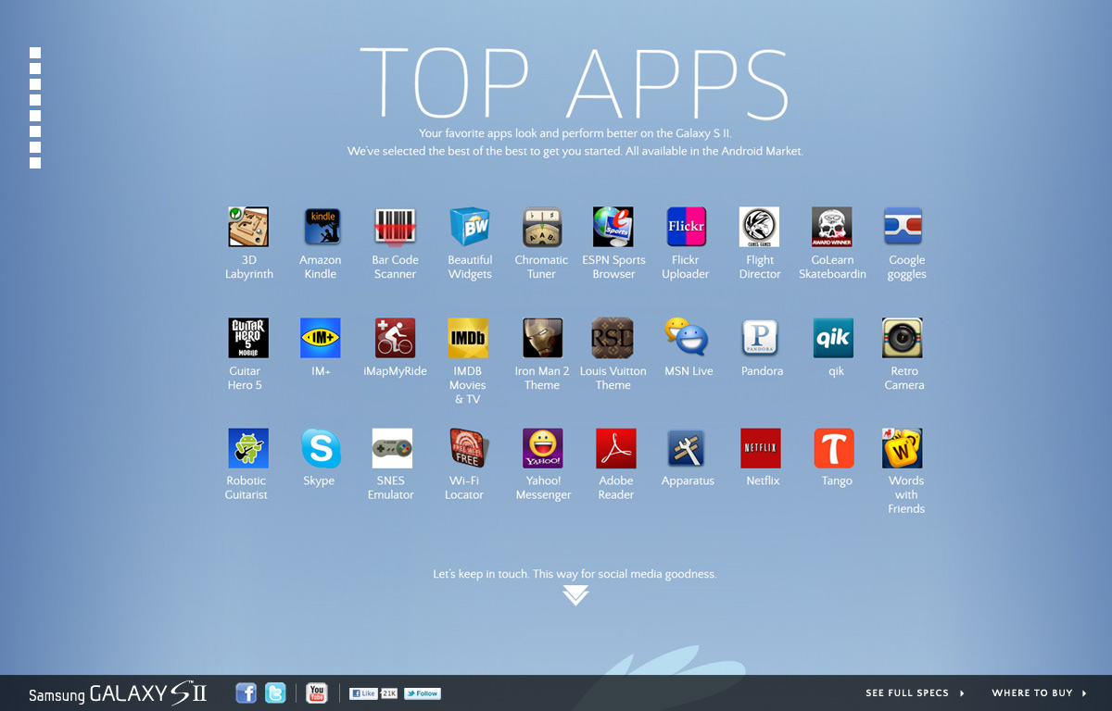Click the "Flickr Uploader" app label

(x=686, y=267)
